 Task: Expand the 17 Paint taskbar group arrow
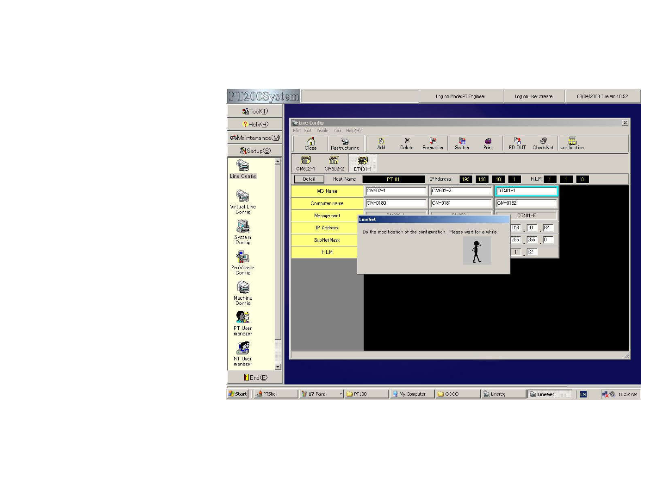[x=341, y=394]
